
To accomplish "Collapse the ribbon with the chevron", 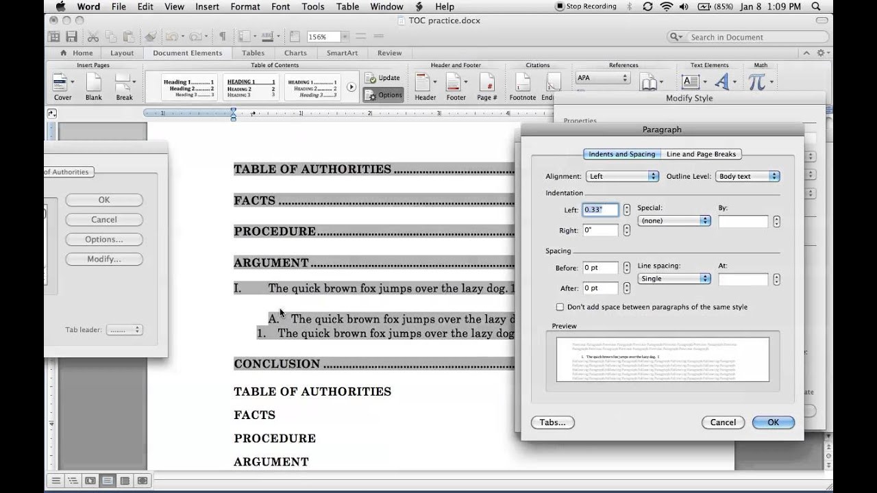I will click(805, 53).
